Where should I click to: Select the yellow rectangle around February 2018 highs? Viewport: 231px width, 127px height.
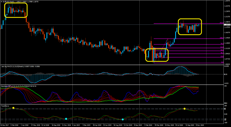pyautogui.click(x=16, y=10)
